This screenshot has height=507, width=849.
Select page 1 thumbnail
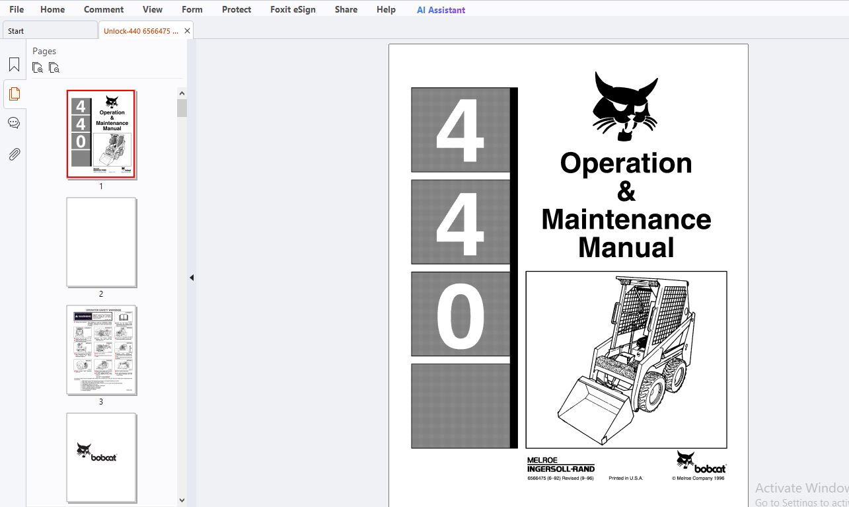(101, 134)
